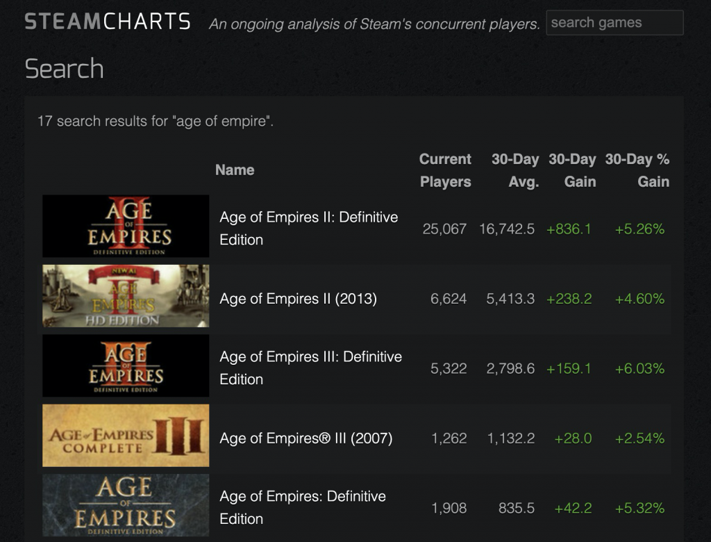This screenshot has height=542, width=711.
Task: Click the 30-Day Avg. column header
Action: click(515, 170)
